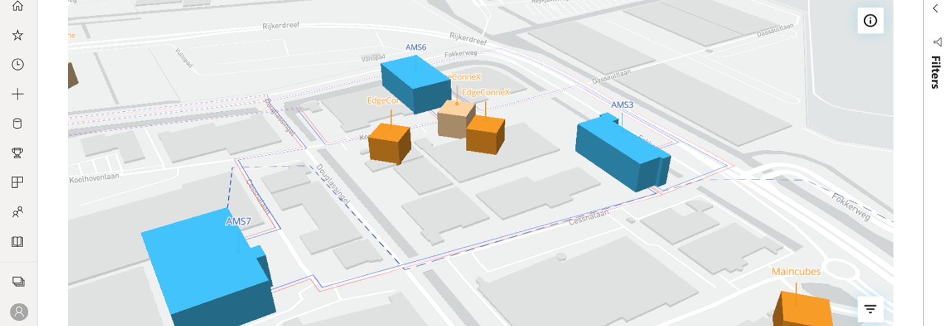Open the Filters pane label
The image size is (947, 326).
[936, 72]
